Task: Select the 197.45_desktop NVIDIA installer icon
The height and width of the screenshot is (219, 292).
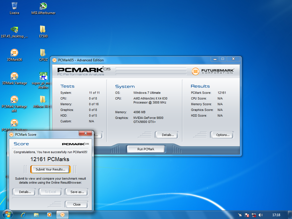Action: [x=14, y=32]
